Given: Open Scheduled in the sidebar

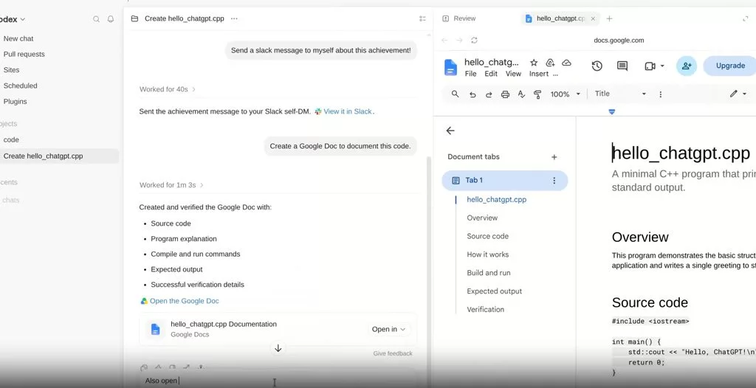Looking at the screenshot, I should (x=20, y=86).
